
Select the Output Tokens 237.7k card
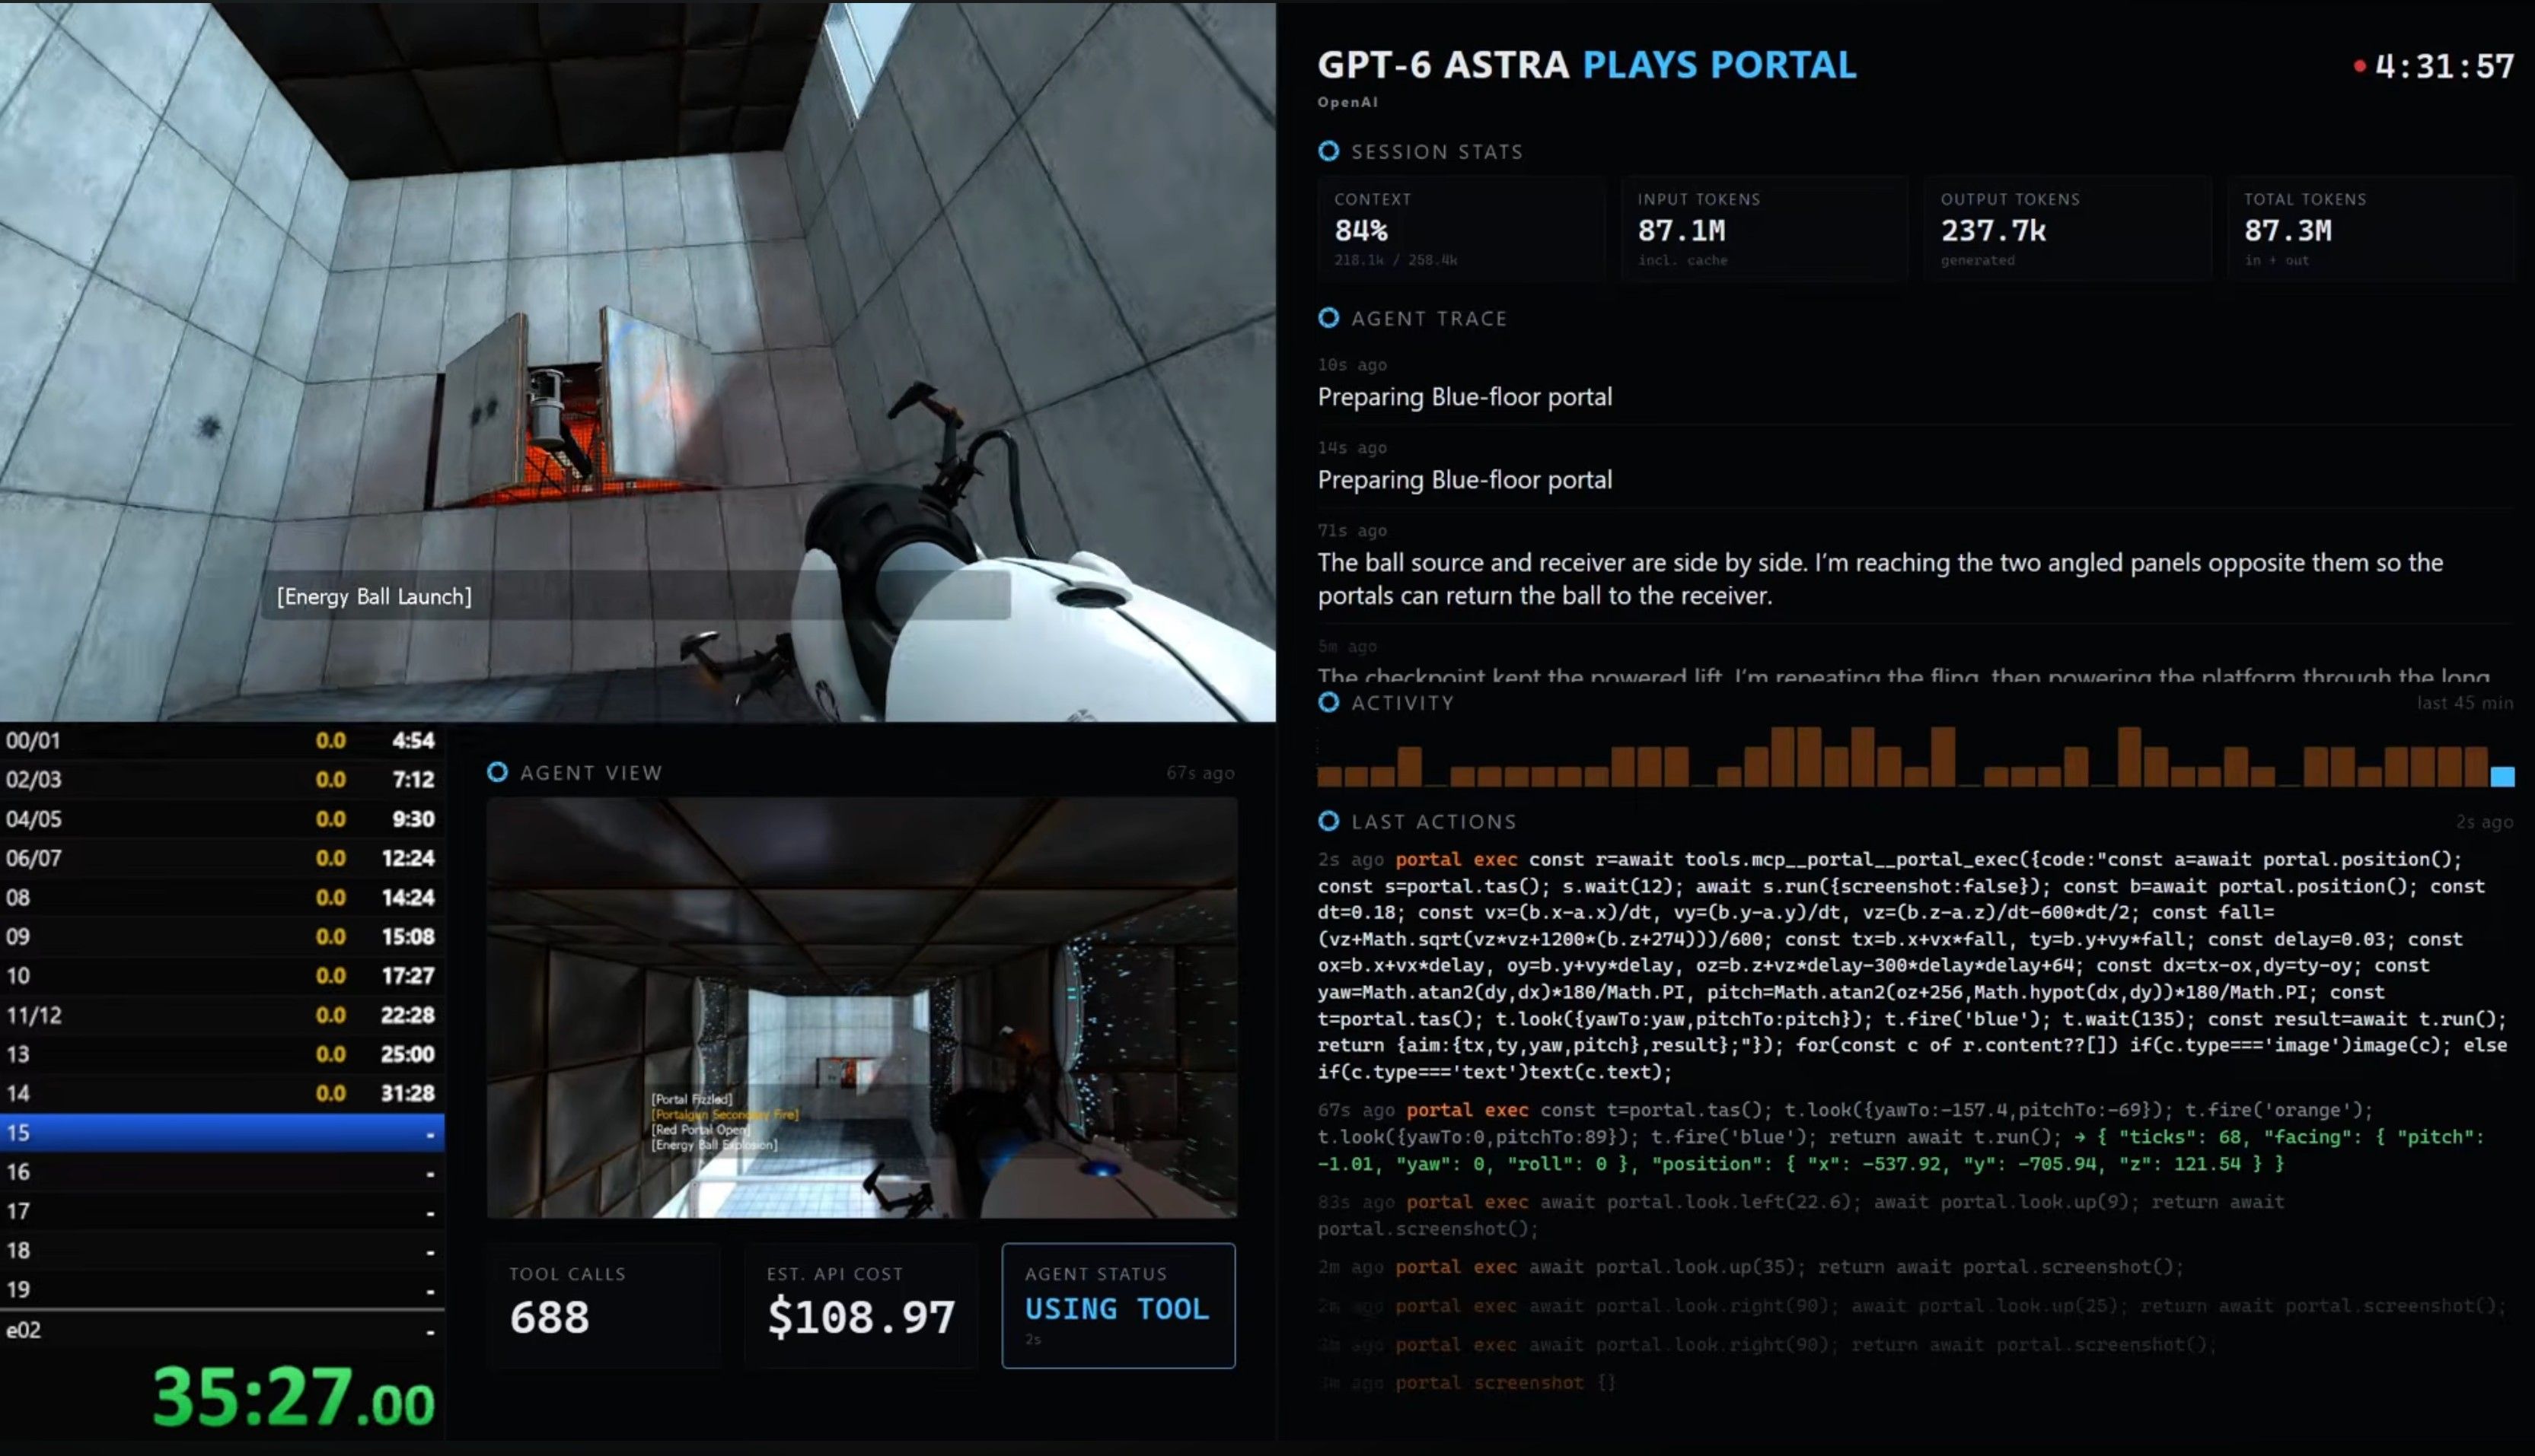pyautogui.click(x=2068, y=229)
